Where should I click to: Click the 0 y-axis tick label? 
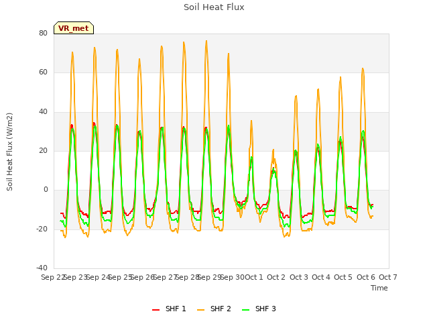pos(46,189)
